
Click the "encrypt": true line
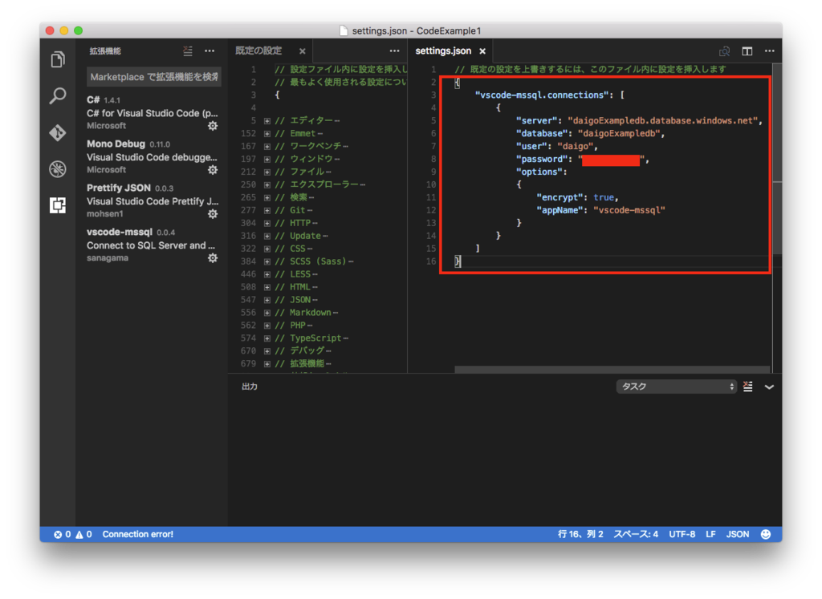577,197
